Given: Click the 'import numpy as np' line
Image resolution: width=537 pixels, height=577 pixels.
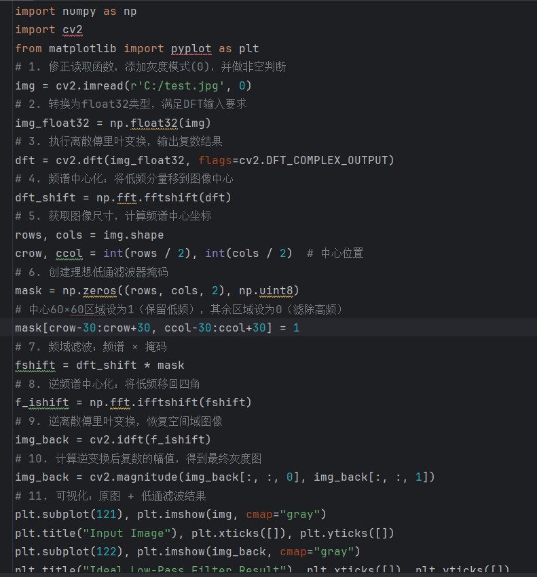Looking at the screenshot, I should click(x=75, y=12).
